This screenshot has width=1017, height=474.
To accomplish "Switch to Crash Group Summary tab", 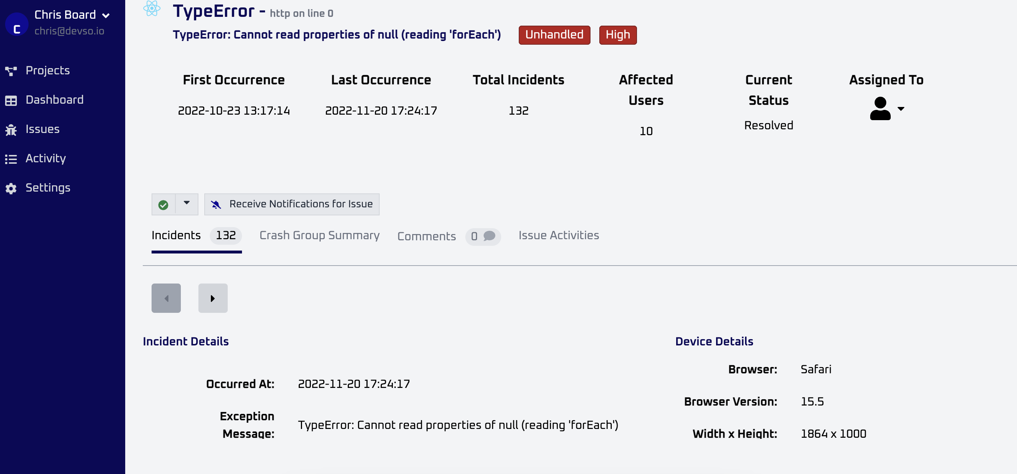I will [319, 236].
